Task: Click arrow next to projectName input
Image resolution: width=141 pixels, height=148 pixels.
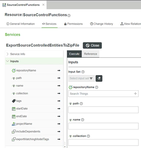Action: pyautogui.click(x=59, y=124)
